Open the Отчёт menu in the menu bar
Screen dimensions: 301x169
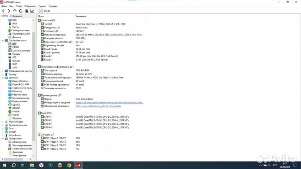pos(19,6)
